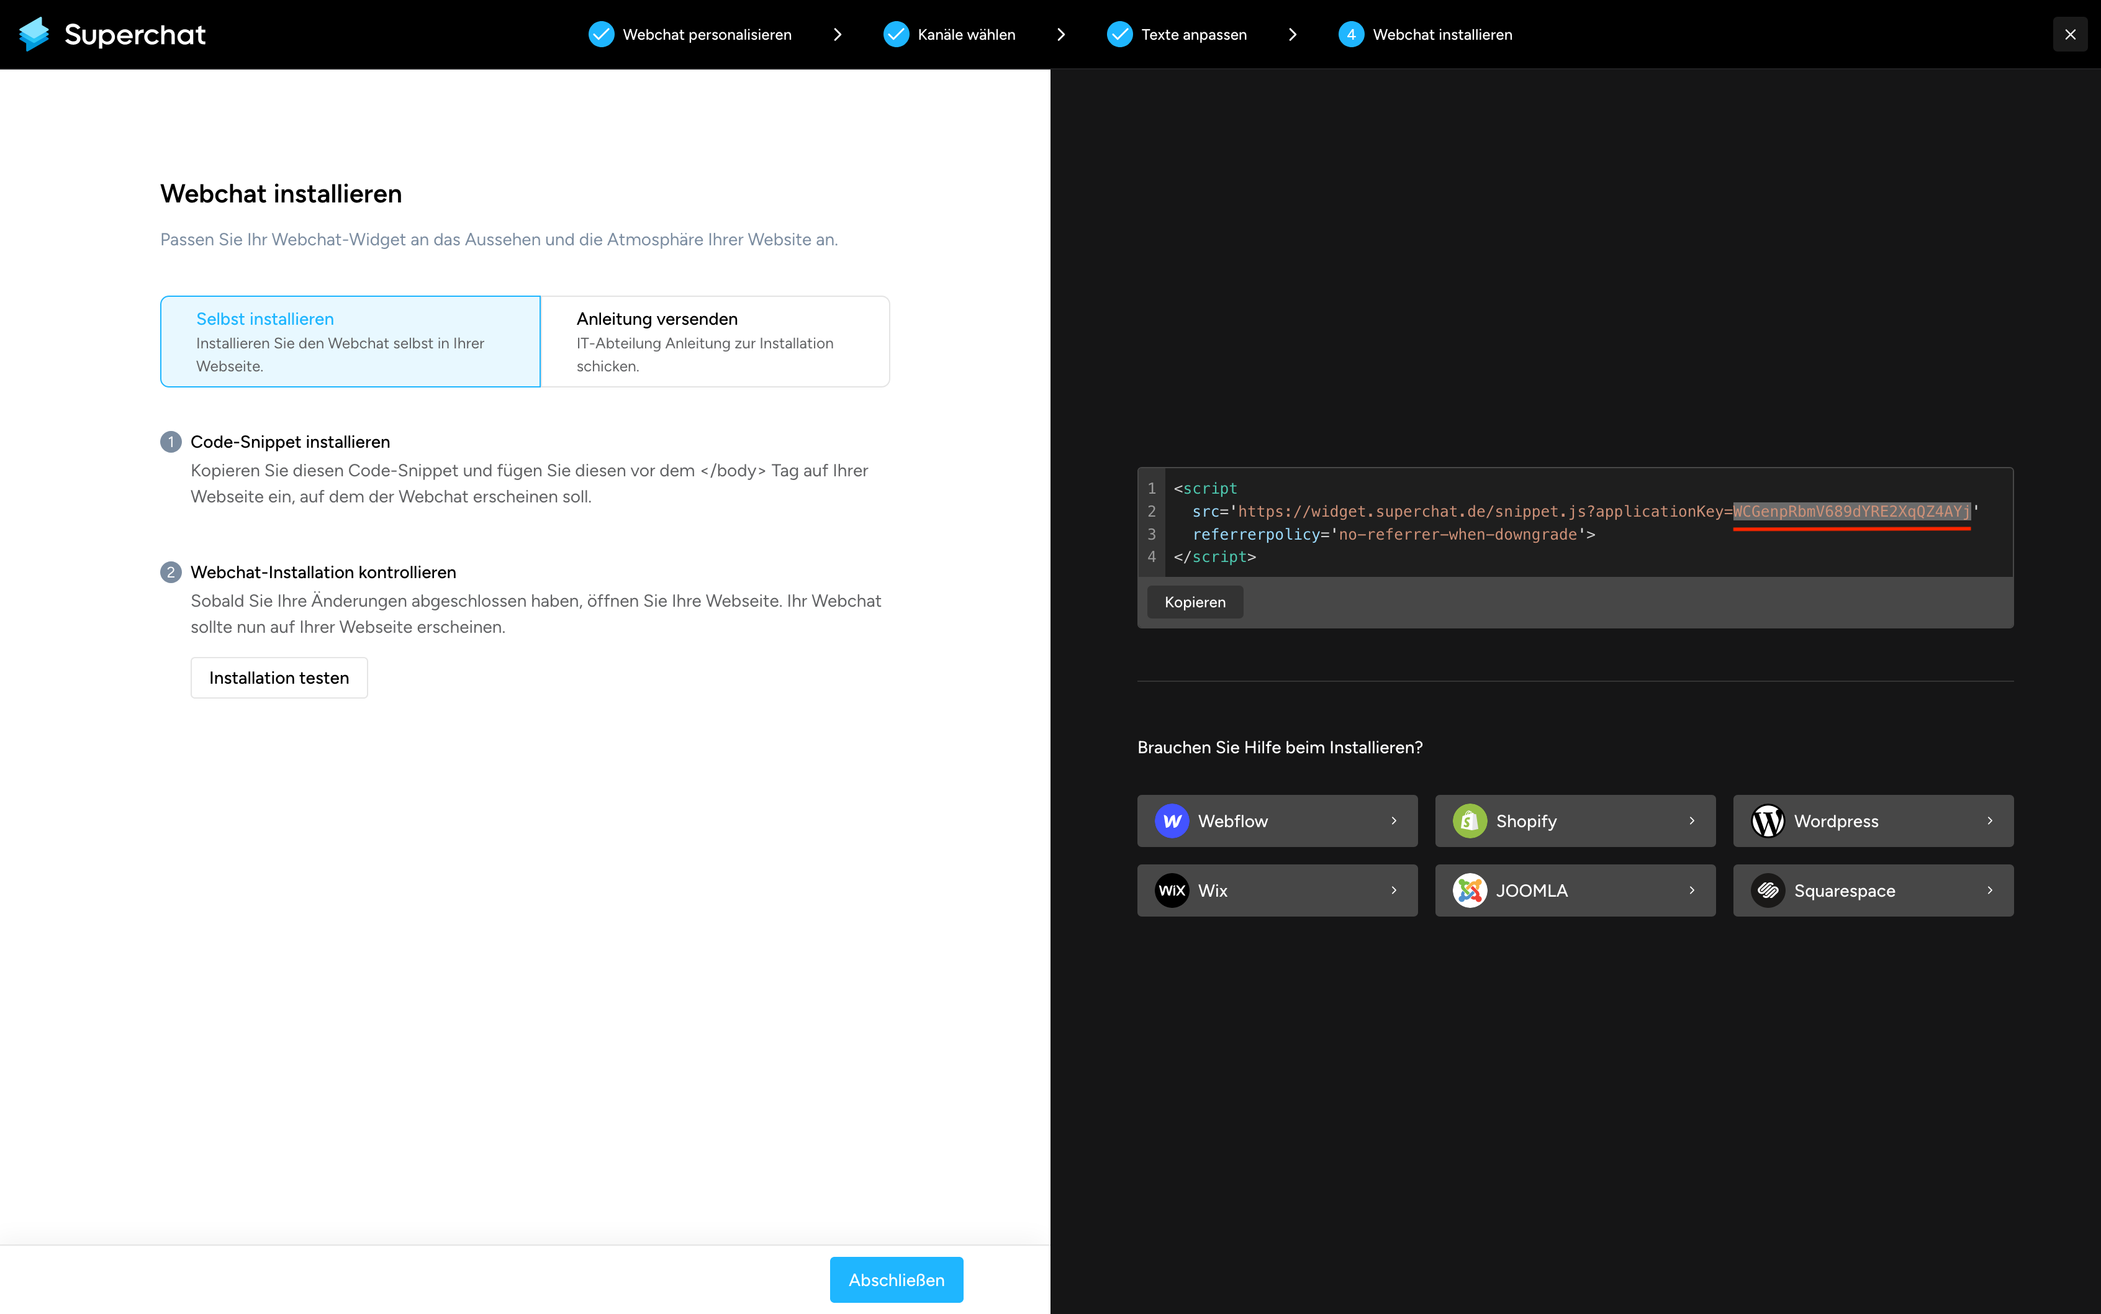Click Brauchen Sie Hilfe beim Installieren text
The width and height of the screenshot is (2101, 1314).
1280,748
